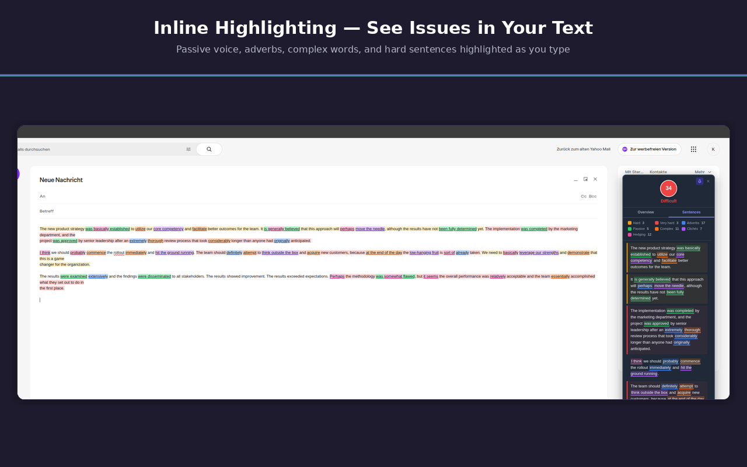The image size is (747, 467).
Task: Select the Sentences tab
Action: (x=691, y=212)
